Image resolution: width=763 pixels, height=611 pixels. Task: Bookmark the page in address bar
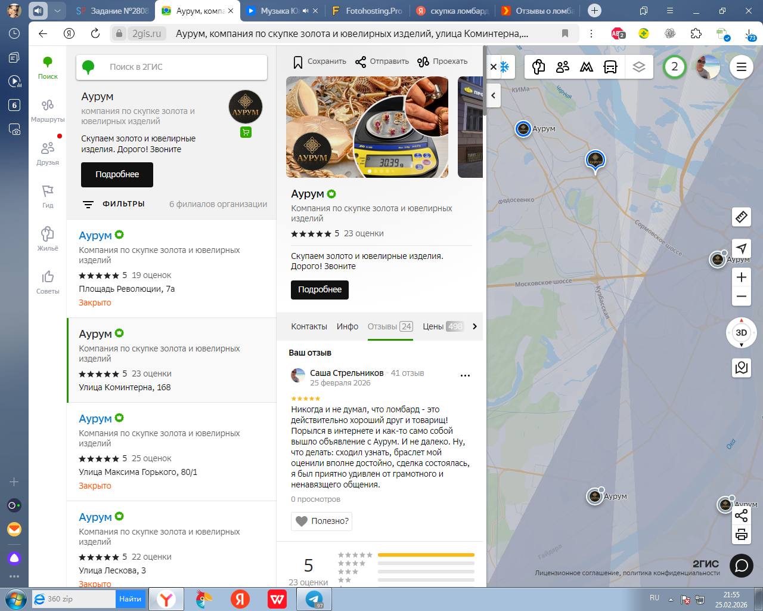[565, 33]
